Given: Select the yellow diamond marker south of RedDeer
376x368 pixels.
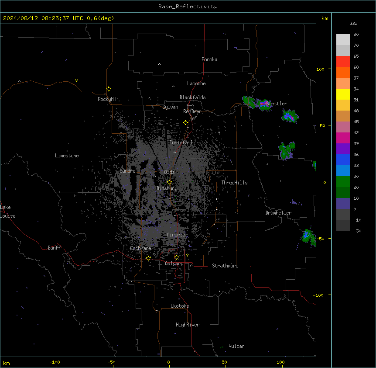Looking at the screenshot, I should coord(186,123).
